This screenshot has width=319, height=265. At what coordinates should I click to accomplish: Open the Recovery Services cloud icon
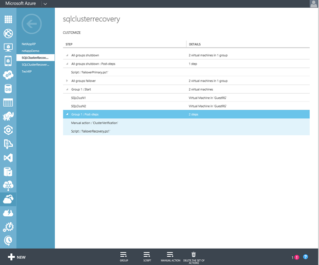(8, 199)
